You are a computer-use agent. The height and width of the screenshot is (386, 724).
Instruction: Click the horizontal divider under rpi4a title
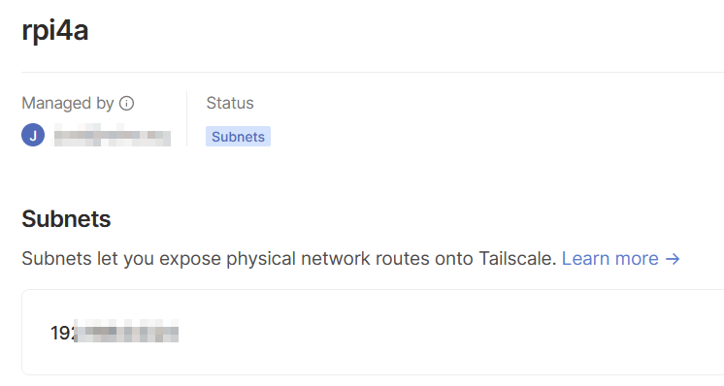(x=373, y=72)
